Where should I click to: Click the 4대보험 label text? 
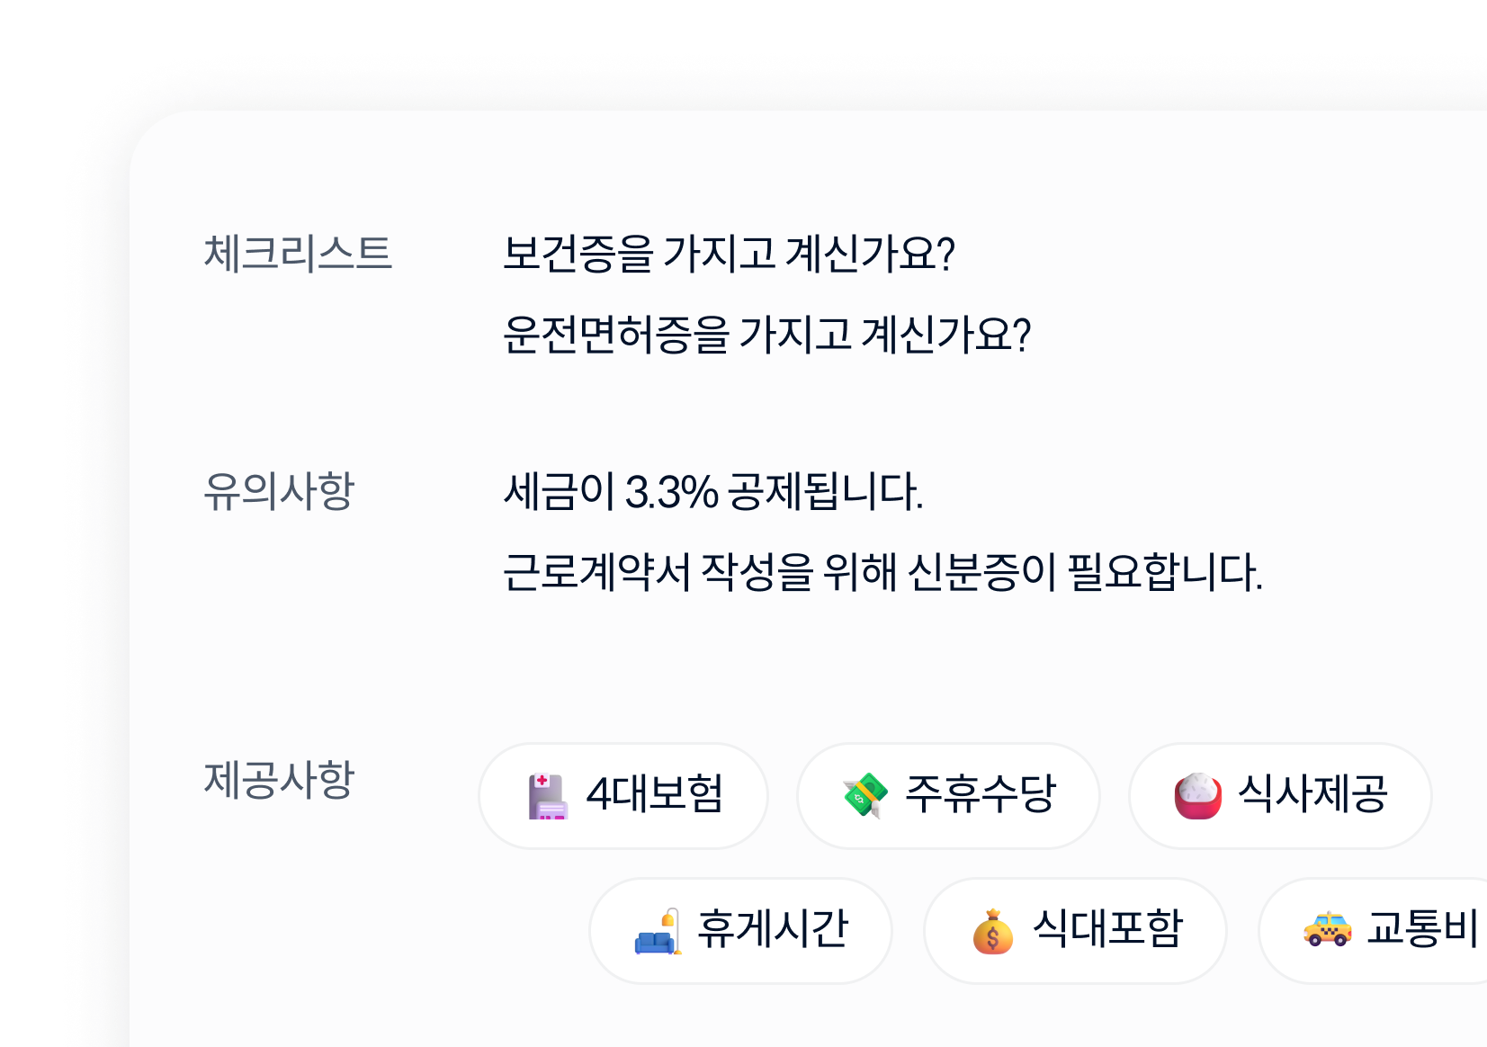pyautogui.click(x=654, y=794)
